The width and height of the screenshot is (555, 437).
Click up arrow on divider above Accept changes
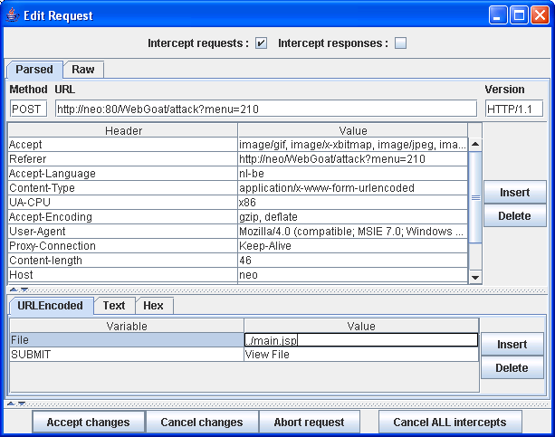tap(10, 403)
